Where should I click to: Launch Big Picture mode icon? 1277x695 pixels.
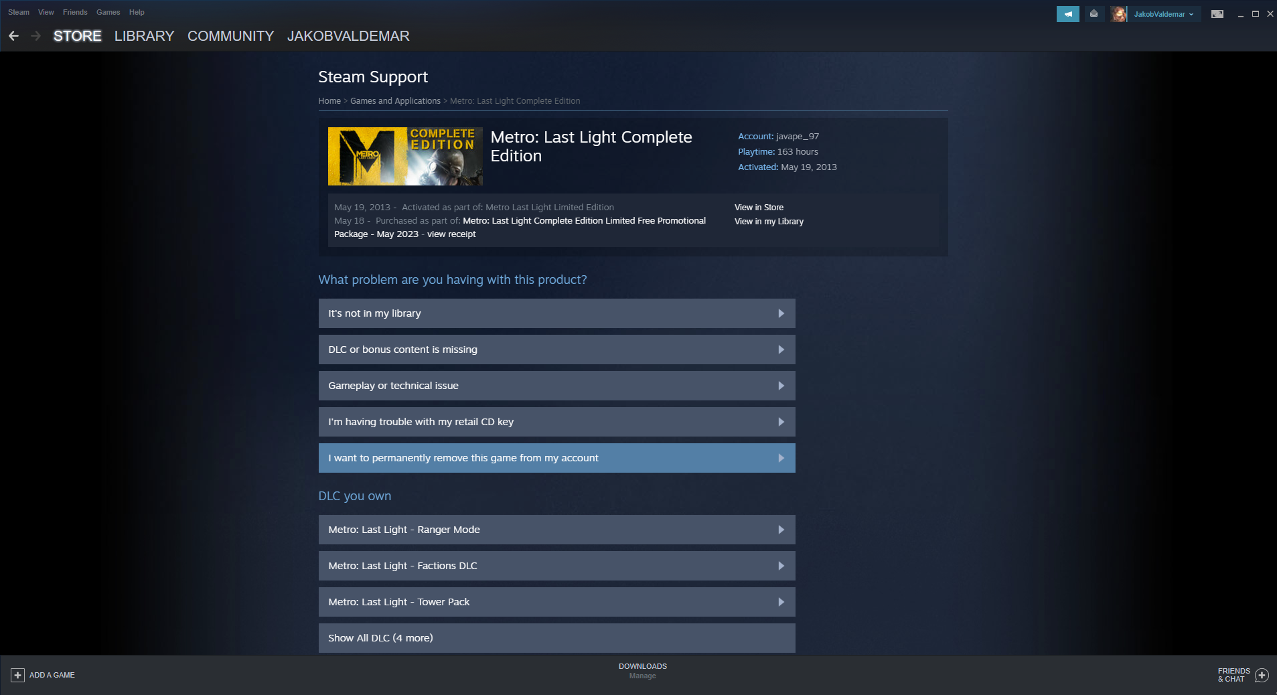[1217, 14]
